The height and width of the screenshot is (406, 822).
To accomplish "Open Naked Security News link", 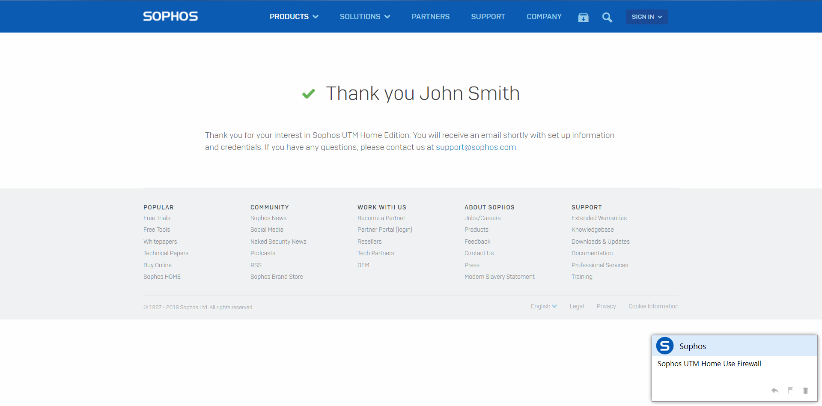I will pyautogui.click(x=278, y=242).
